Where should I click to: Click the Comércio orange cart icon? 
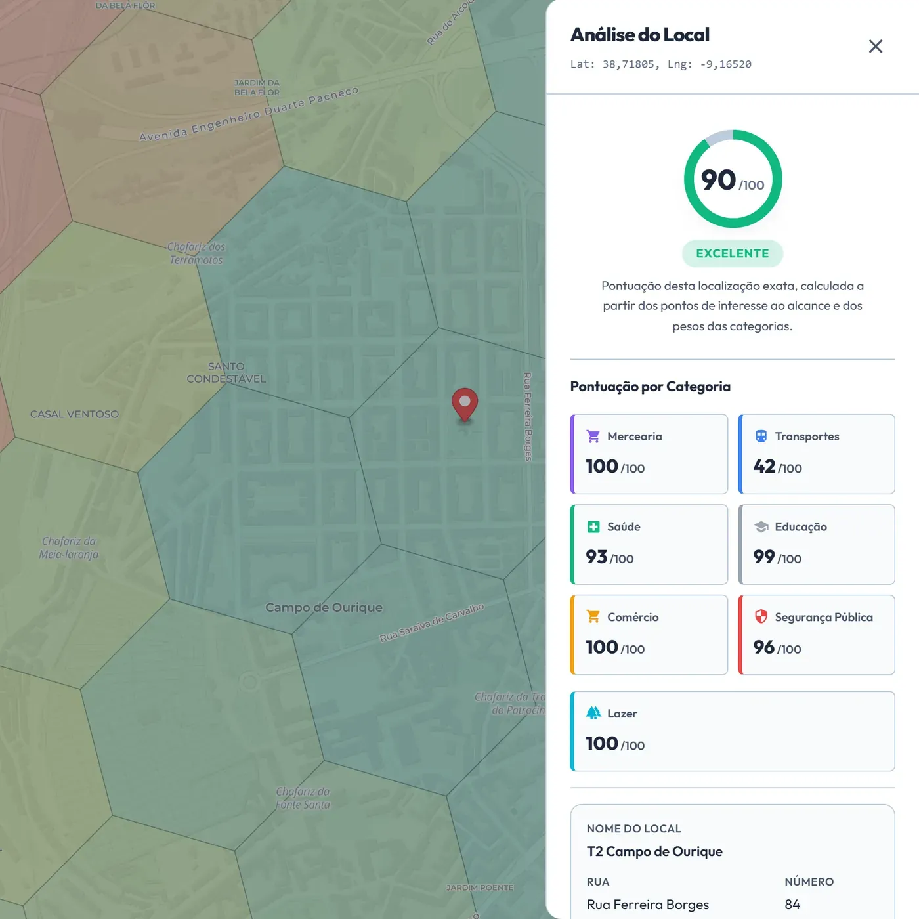pyautogui.click(x=593, y=616)
